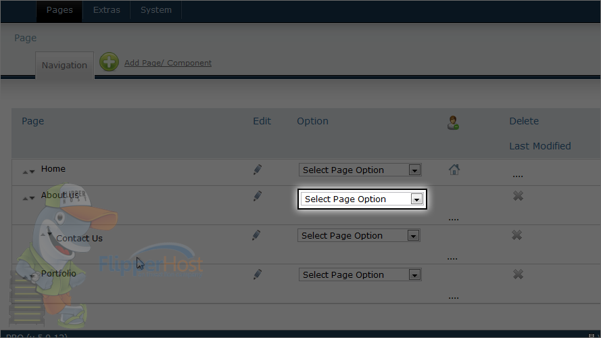Screen dimensions: 601x338
Task: Click the pencil edit icon for Contact Us
Action: pos(256,235)
